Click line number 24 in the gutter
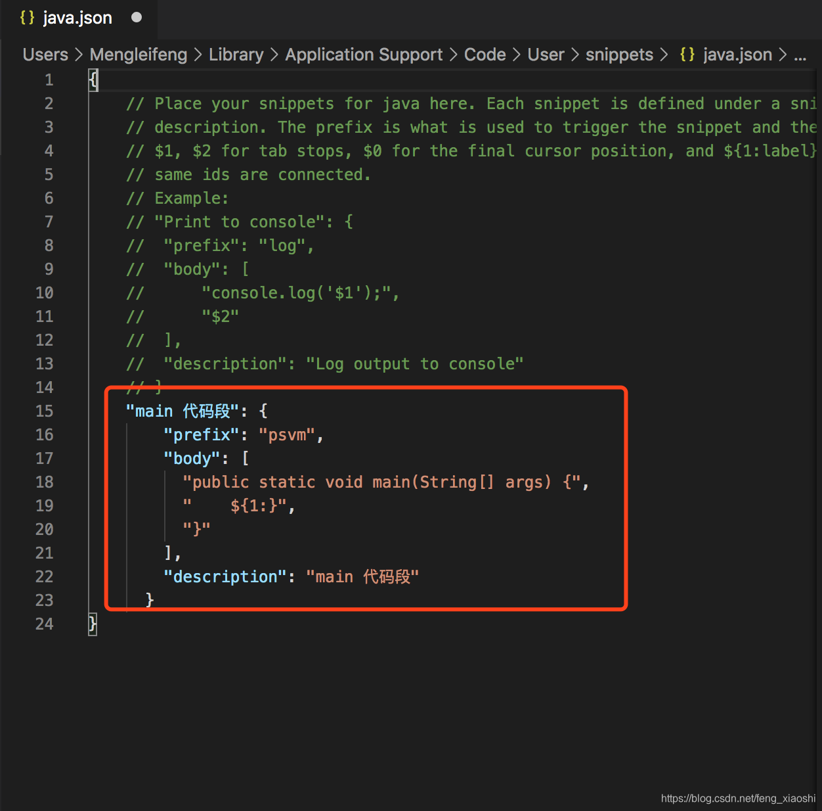 tap(44, 624)
